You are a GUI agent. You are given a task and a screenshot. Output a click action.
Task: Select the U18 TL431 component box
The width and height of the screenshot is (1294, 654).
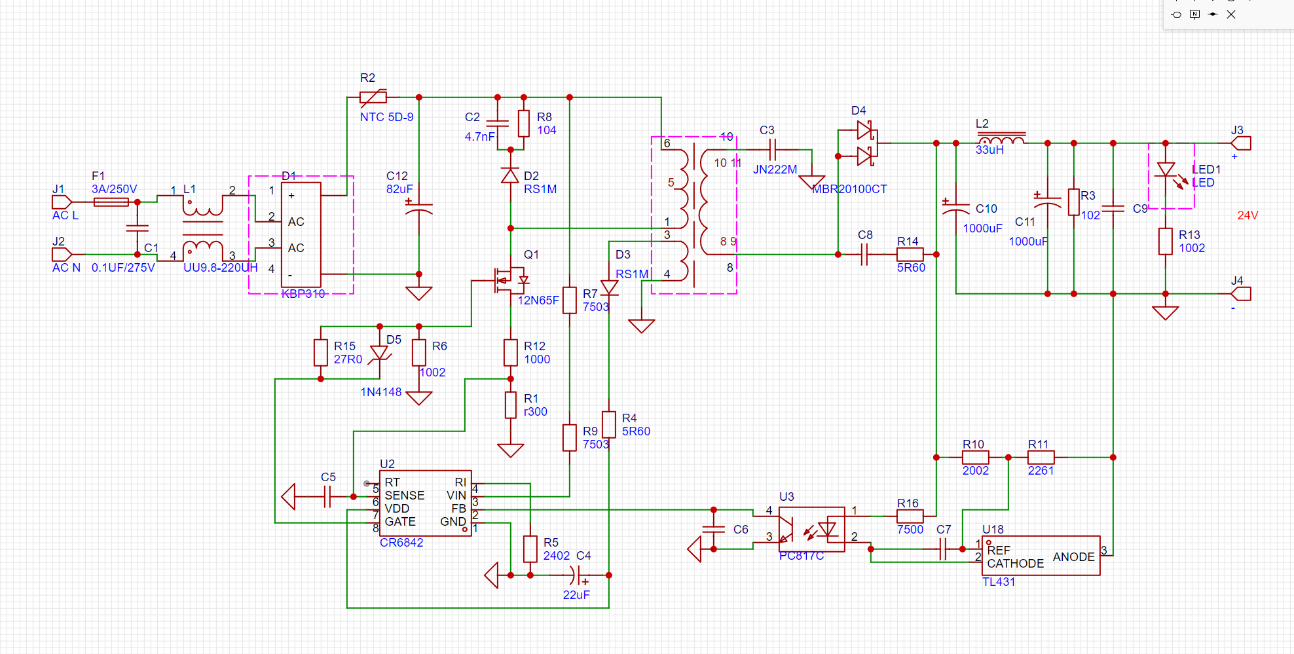1041,555
